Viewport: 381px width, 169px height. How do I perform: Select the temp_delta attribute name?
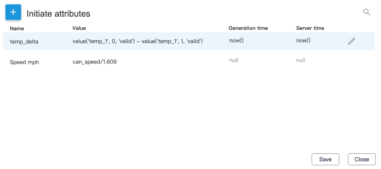point(24,42)
